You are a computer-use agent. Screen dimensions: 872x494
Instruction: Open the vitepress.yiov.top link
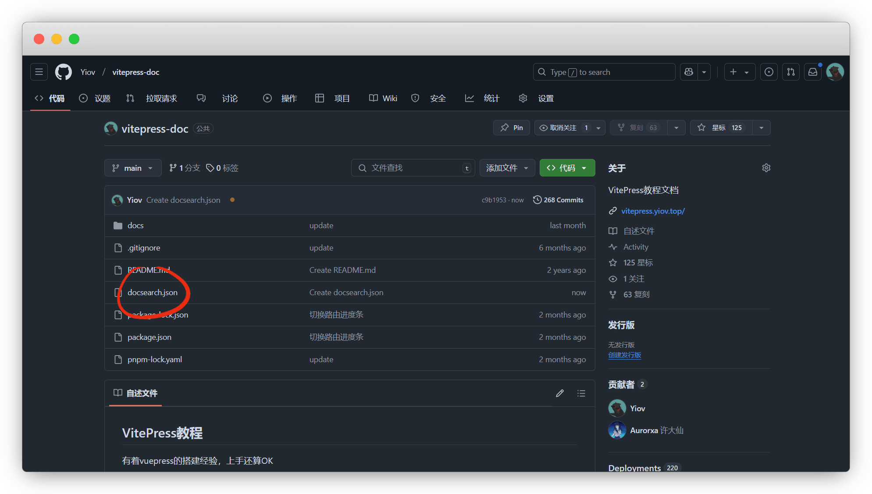[x=652, y=211]
